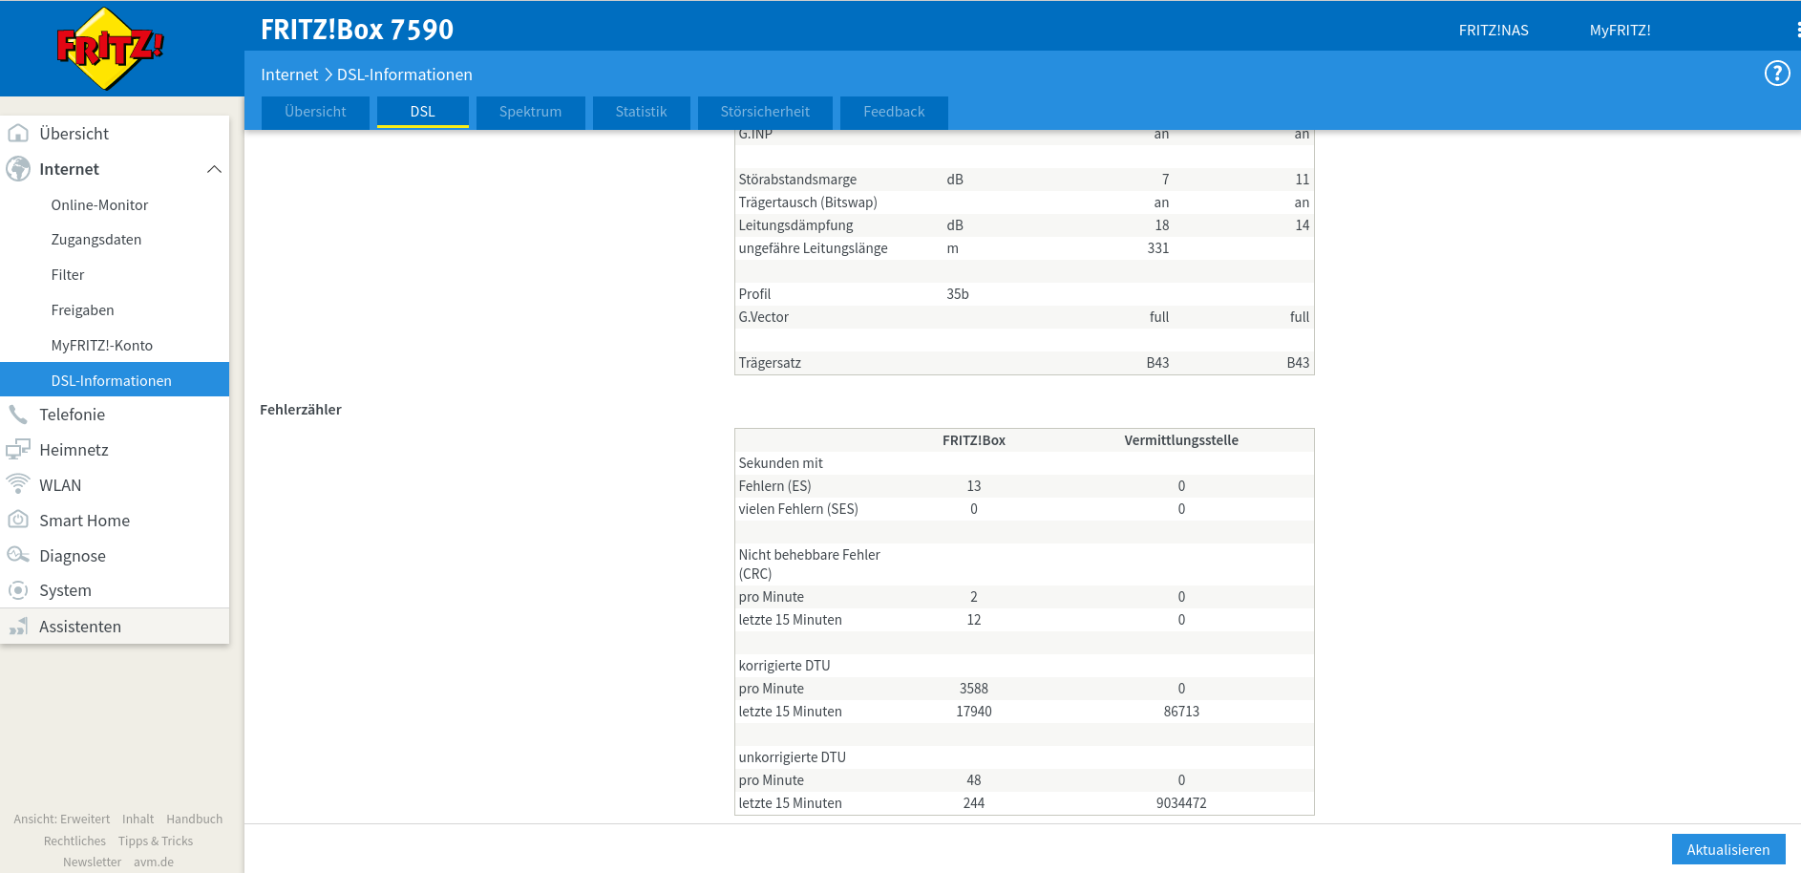Click Internet in the breadcrumb
This screenshot has width=1801, height=873.
[289, 75]
